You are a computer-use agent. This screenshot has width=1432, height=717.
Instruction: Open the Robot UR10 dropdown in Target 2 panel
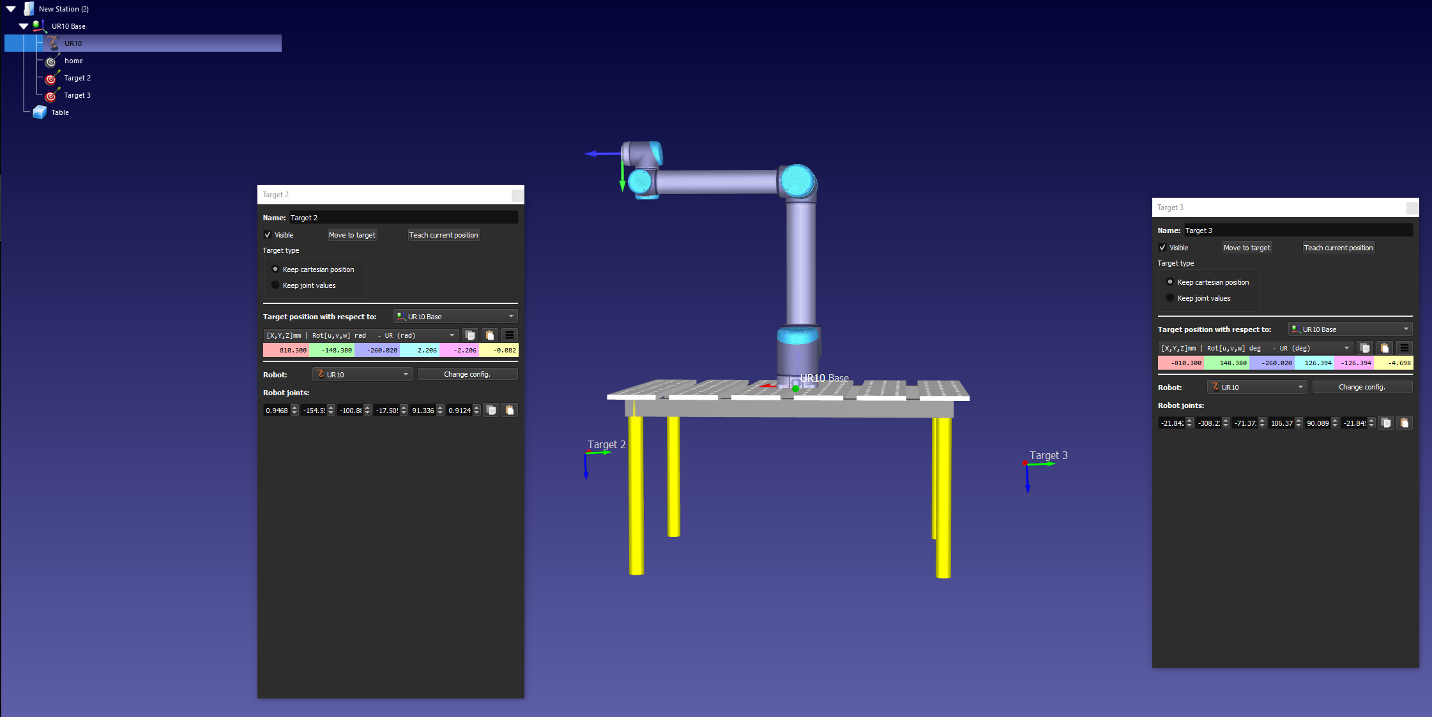362,375
